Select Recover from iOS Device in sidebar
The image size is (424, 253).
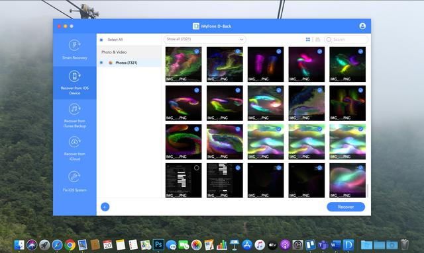tap(75, 83)
